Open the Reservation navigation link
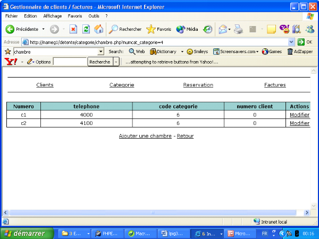 click(198, 85)
